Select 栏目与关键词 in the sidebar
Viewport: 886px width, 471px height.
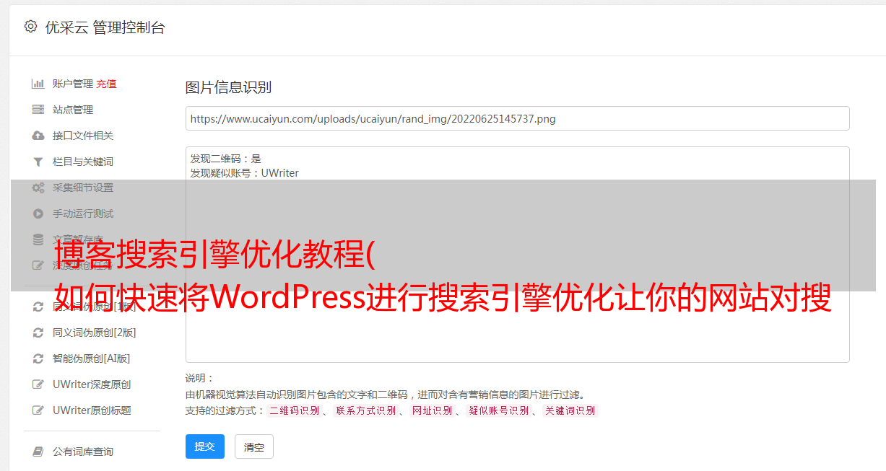[x=83, y=162]
